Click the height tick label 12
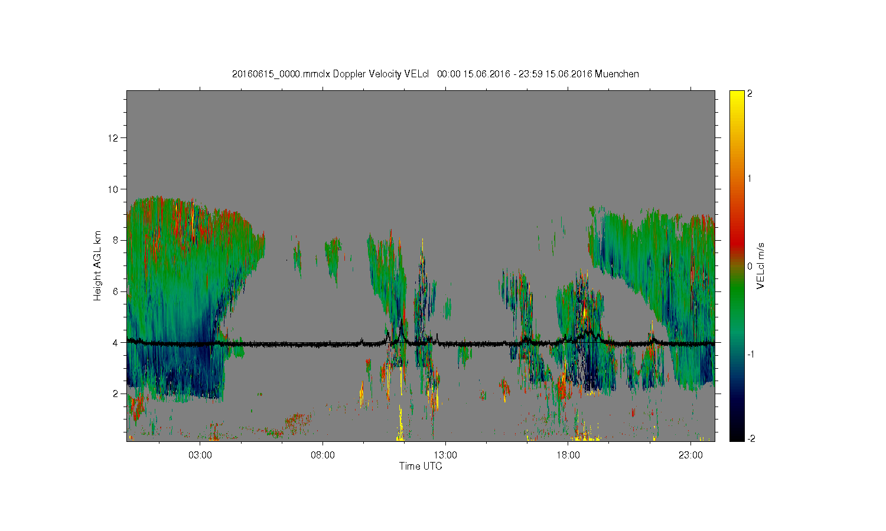886x531 pixels. point(113,138)
